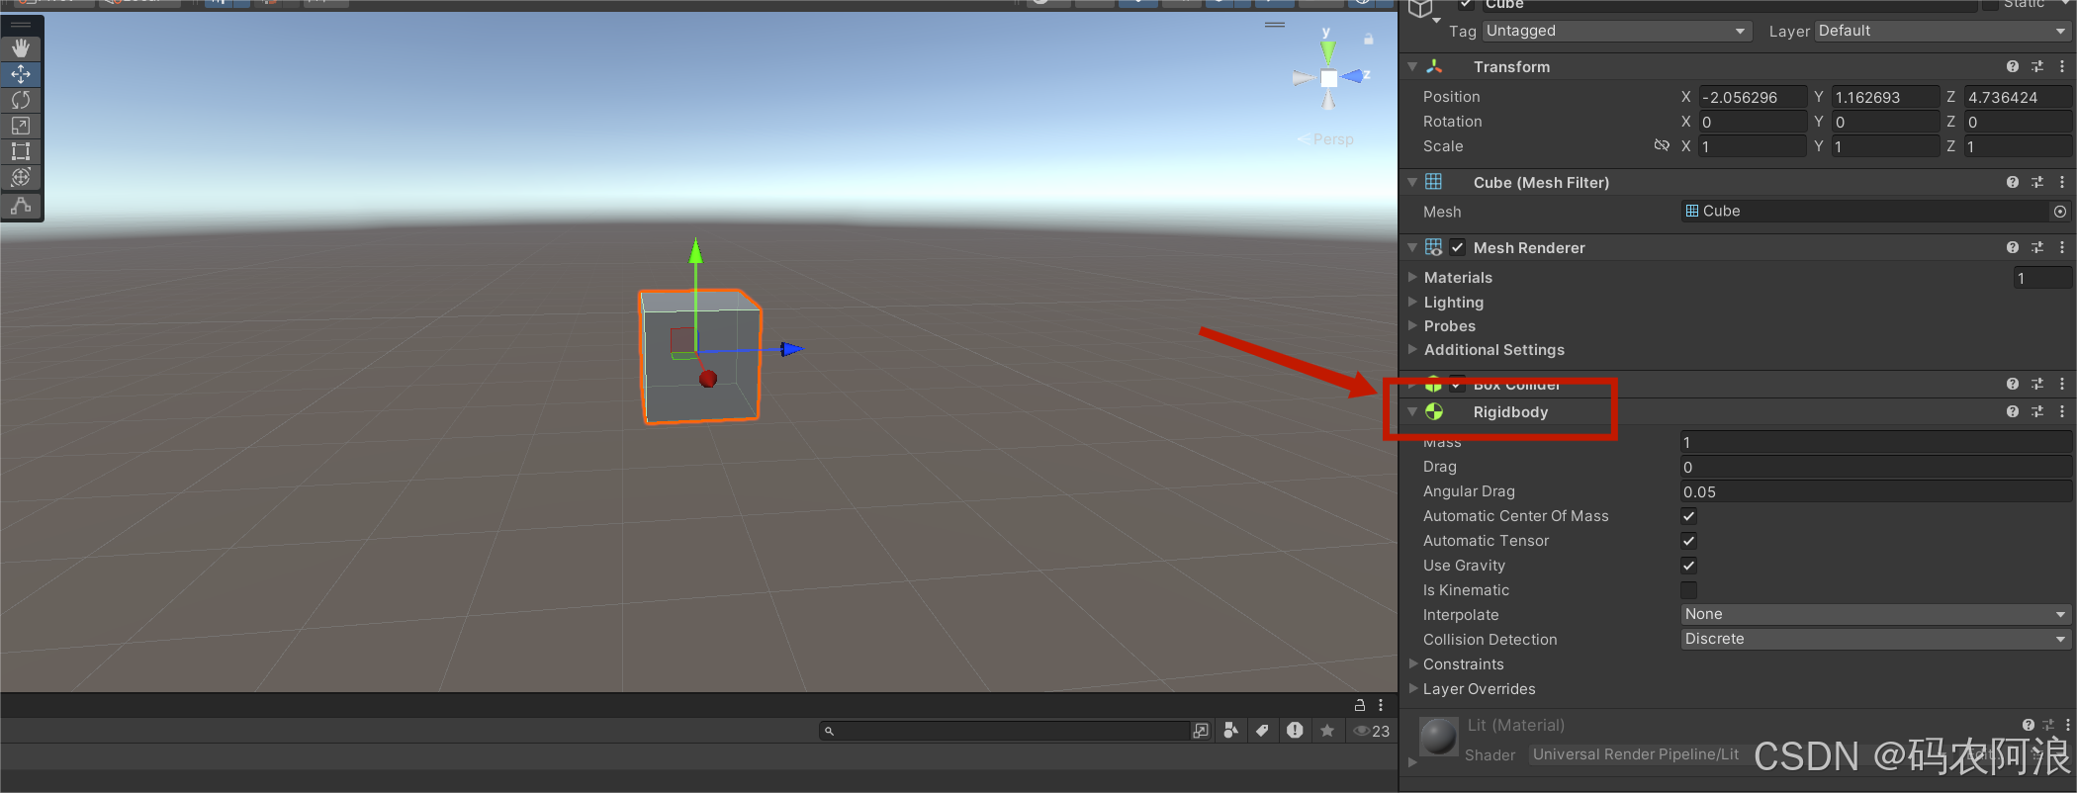Toggle constrained proportions link for Scale
The width and height of the screenshot is (2077, 793).
coord(1662,145)
